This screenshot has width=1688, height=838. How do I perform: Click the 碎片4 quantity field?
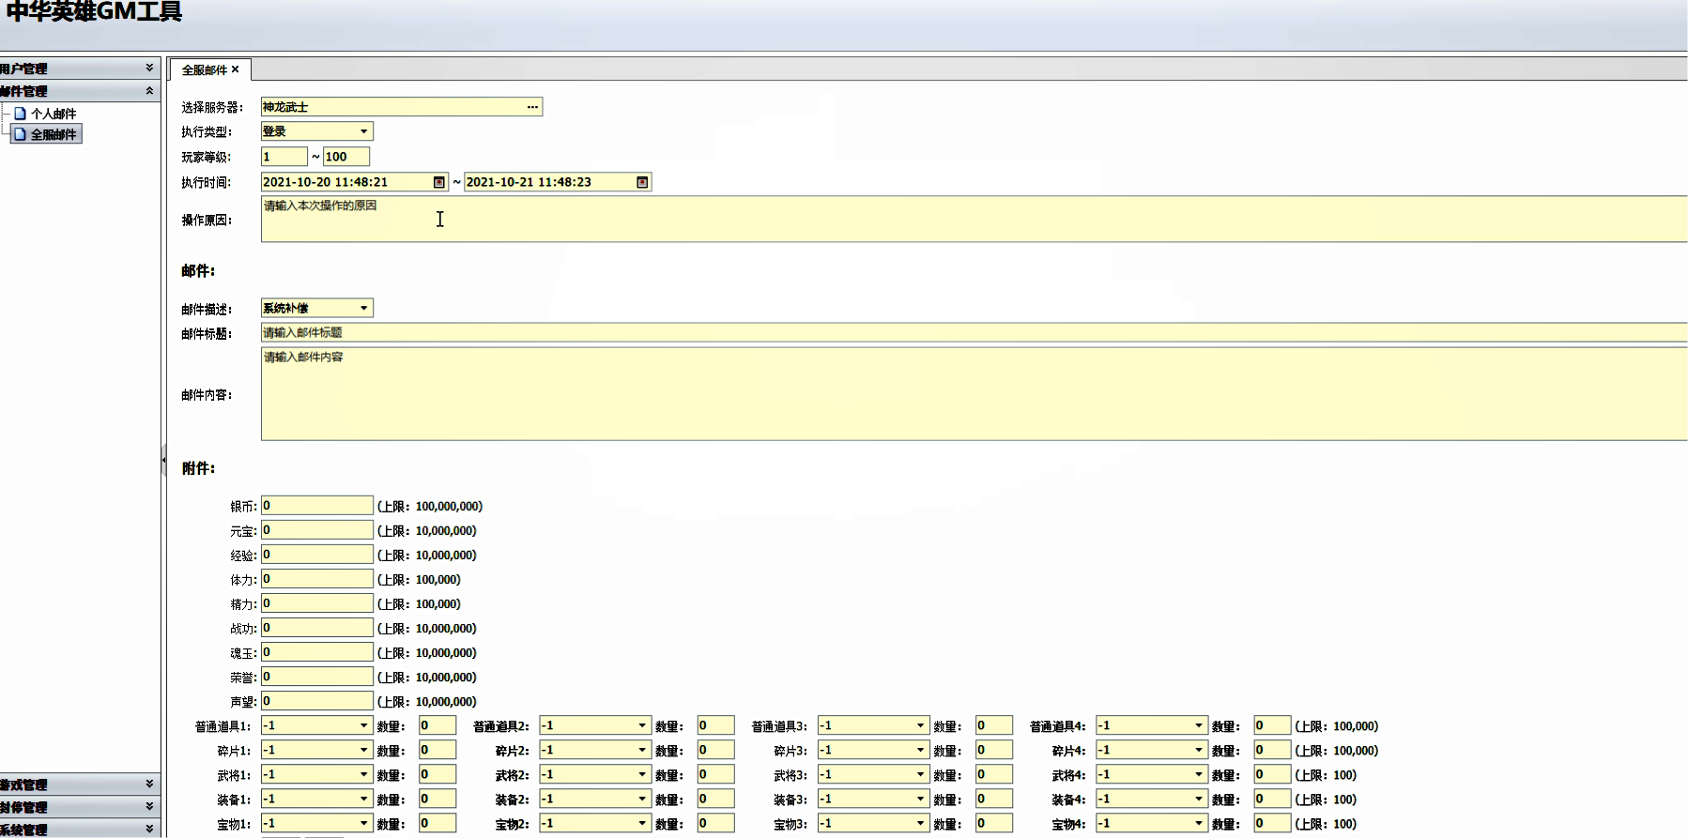pyautogui.click(x=1273, y=750)
